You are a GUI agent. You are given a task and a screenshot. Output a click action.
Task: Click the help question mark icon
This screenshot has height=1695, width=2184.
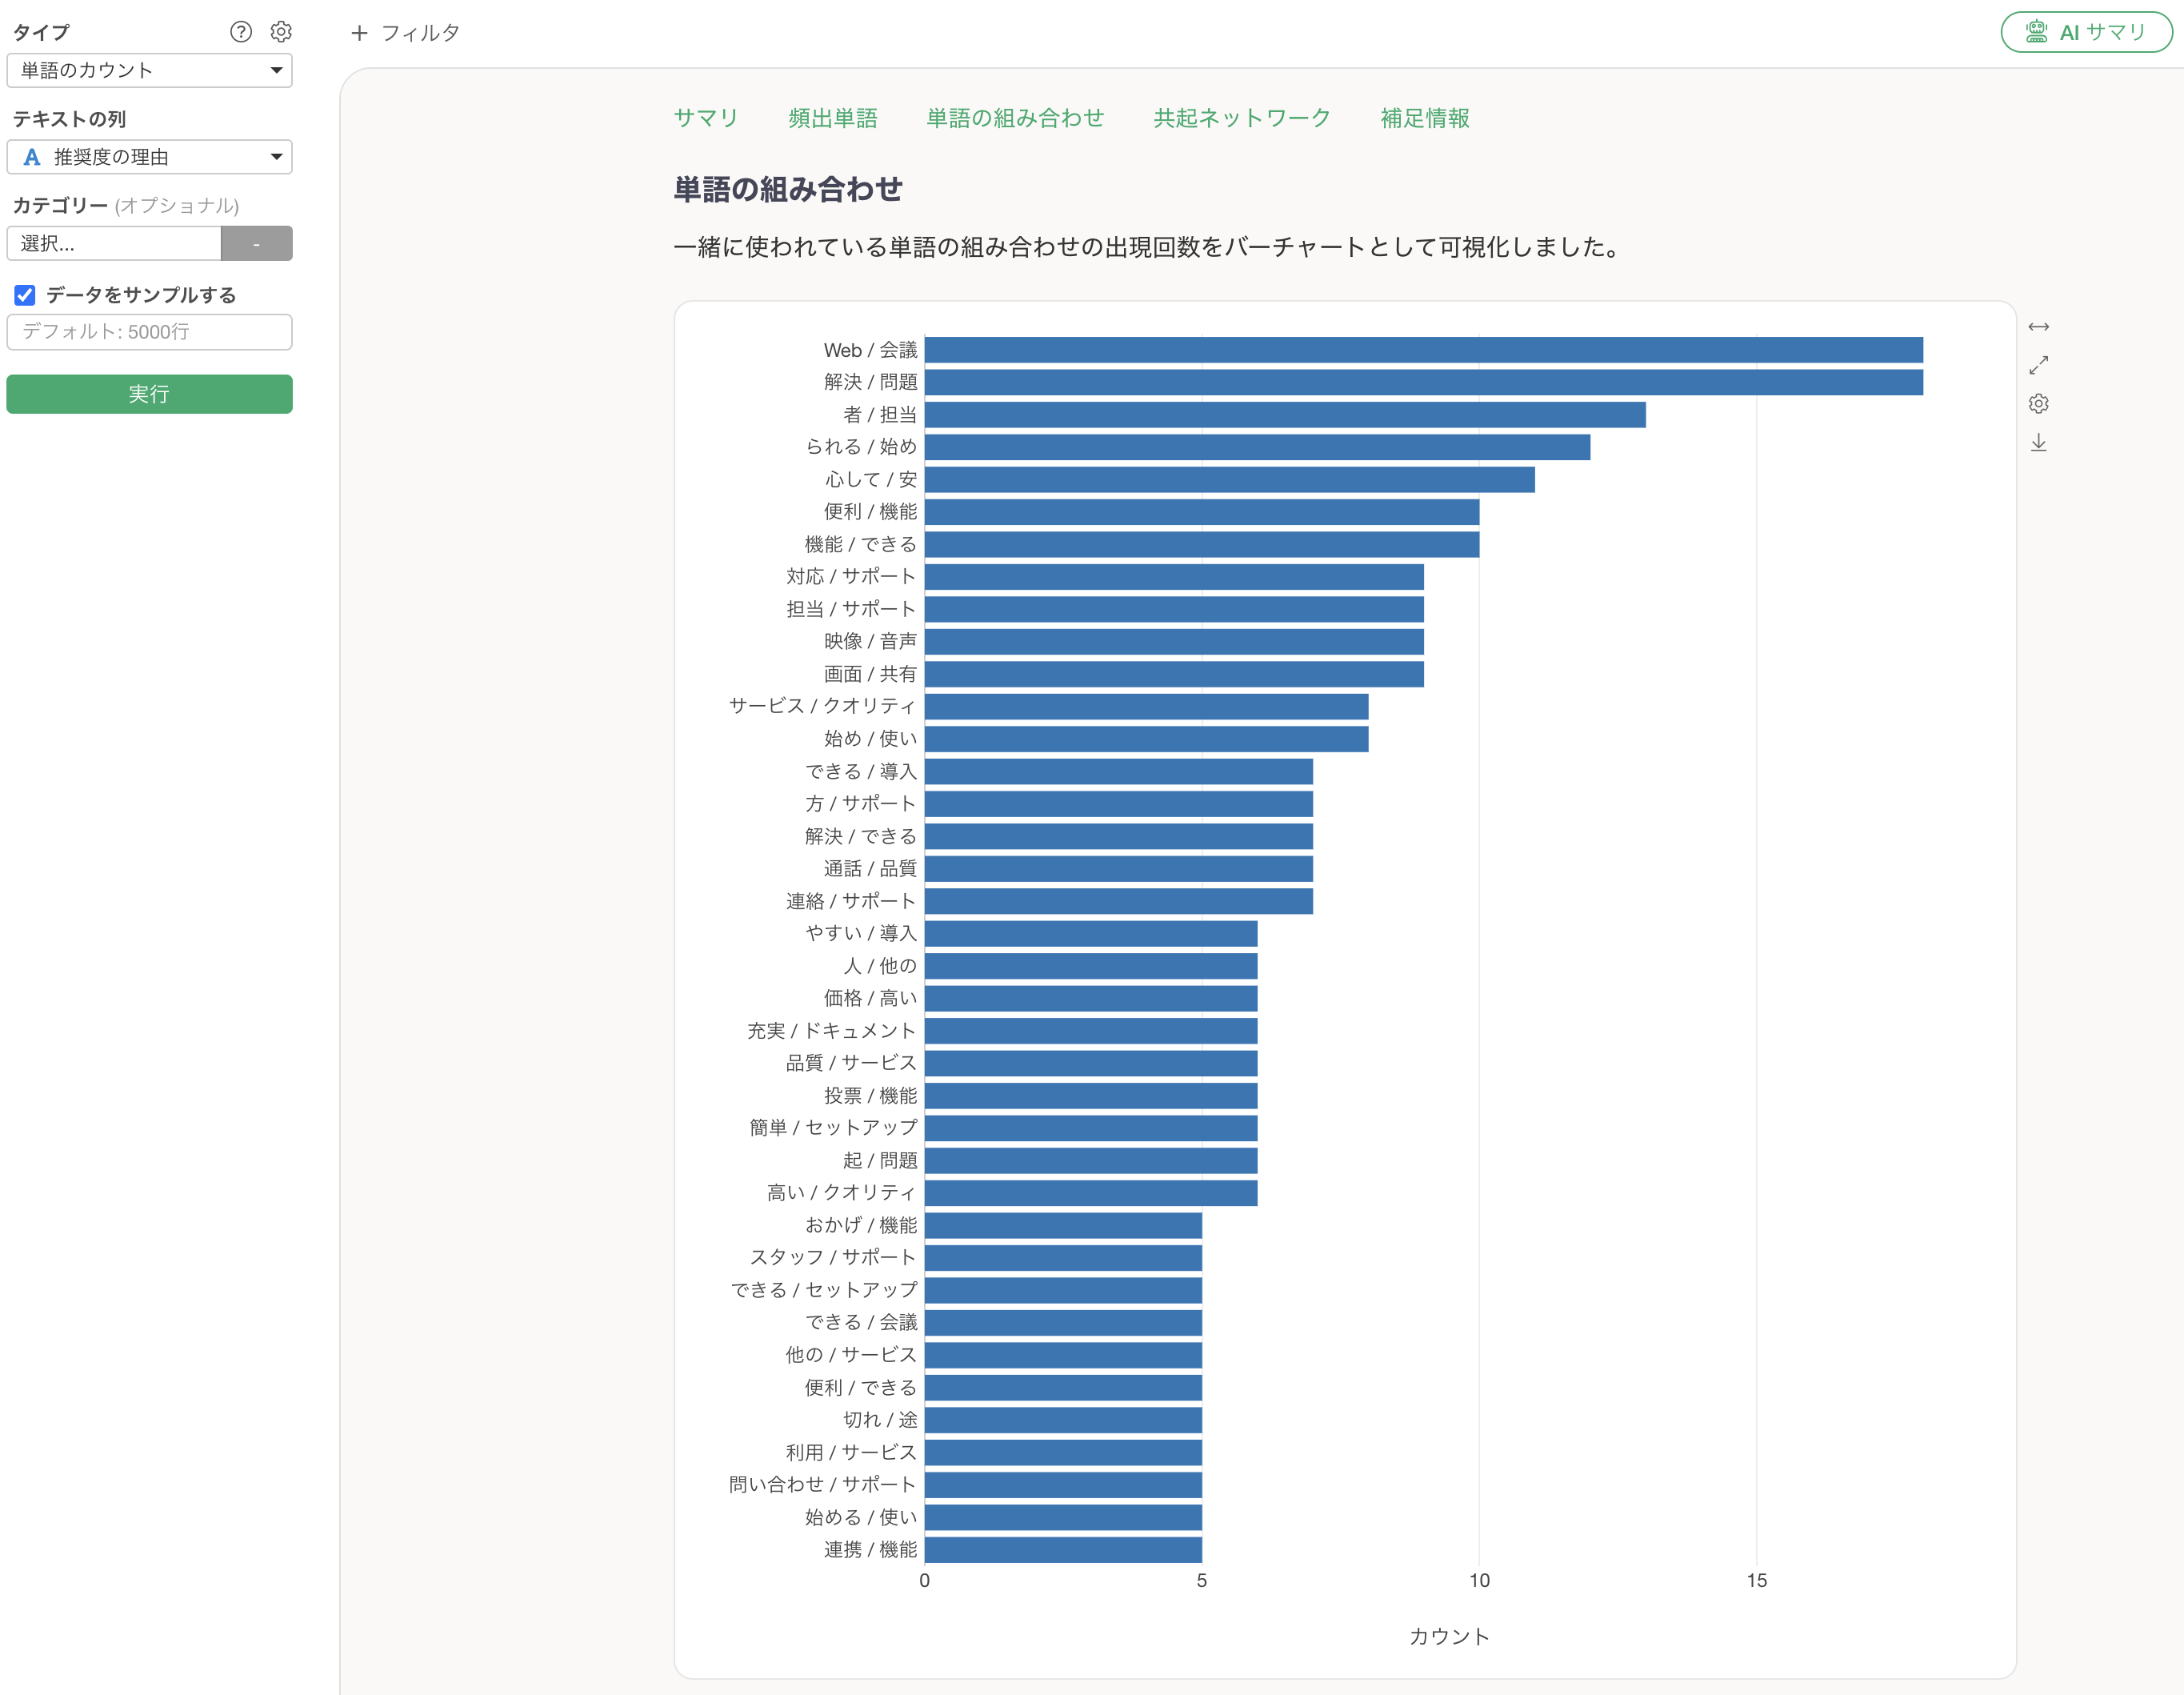(240, 32)
